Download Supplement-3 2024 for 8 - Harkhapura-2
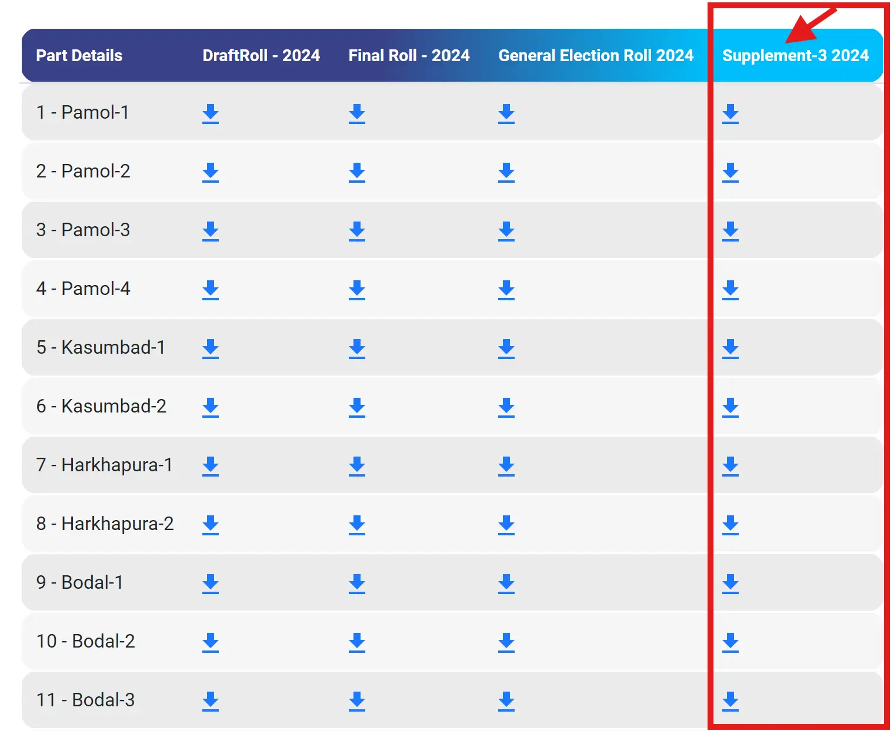Viewport: 894px width, 731px height. pos(730,525)
